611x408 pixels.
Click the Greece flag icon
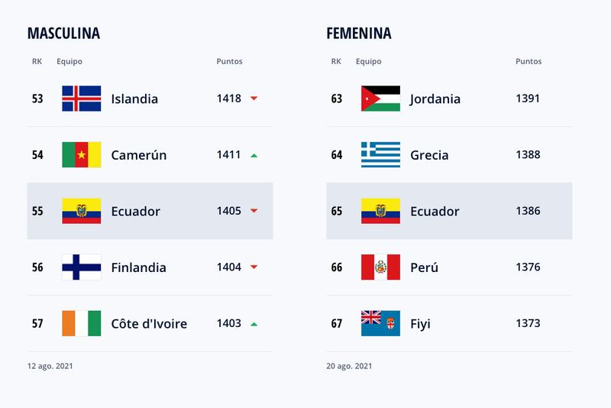click(x=380, y=154)
